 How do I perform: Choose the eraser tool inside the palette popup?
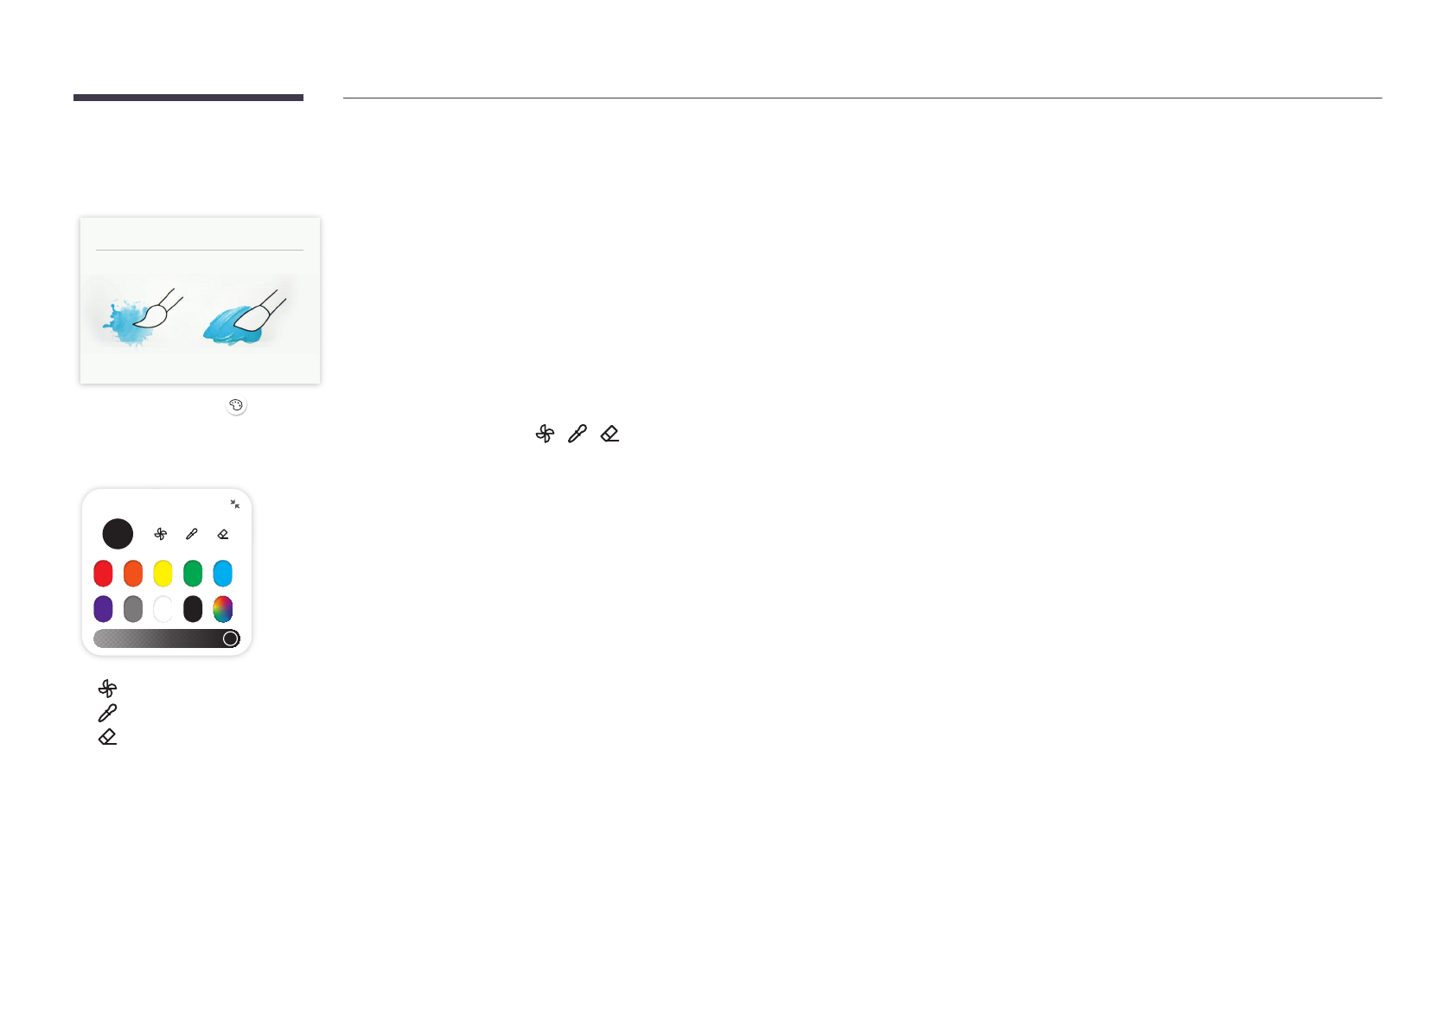223,534
